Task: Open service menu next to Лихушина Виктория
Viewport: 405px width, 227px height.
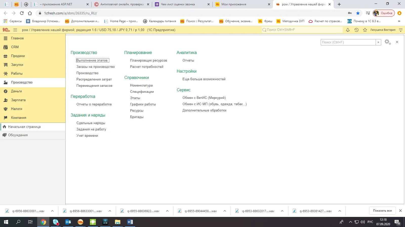Action: tap(401, 30)
